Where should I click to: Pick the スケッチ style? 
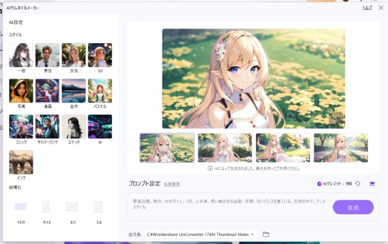coord(73,126)
